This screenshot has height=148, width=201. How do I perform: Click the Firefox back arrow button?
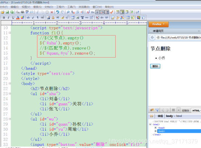(152, 37)
